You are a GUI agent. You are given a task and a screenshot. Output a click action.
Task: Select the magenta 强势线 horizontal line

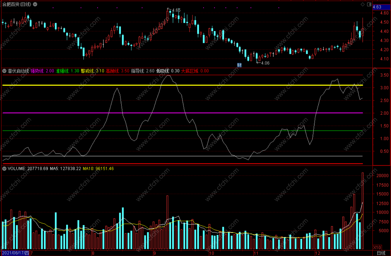coord(183,113)
